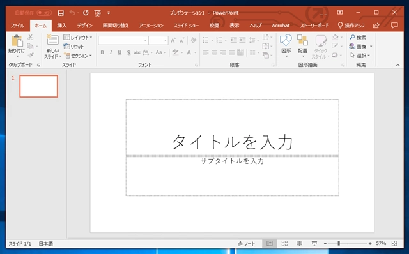
Task: Switch to Slide Sorter view
Action: pos(284,243)
